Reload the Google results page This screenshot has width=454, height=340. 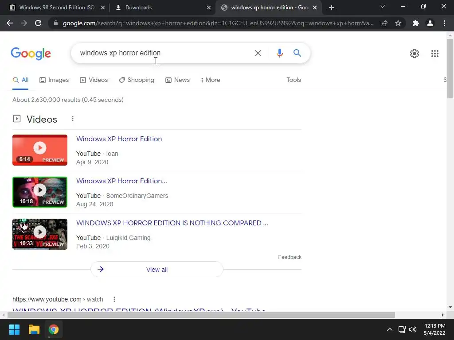(x=38, y=23)
